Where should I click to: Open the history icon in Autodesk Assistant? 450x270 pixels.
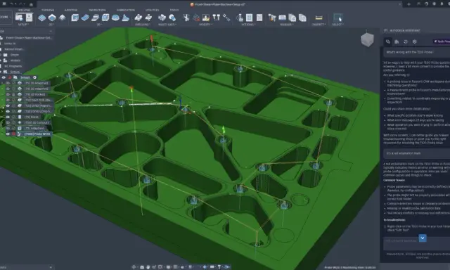(406, 41)
